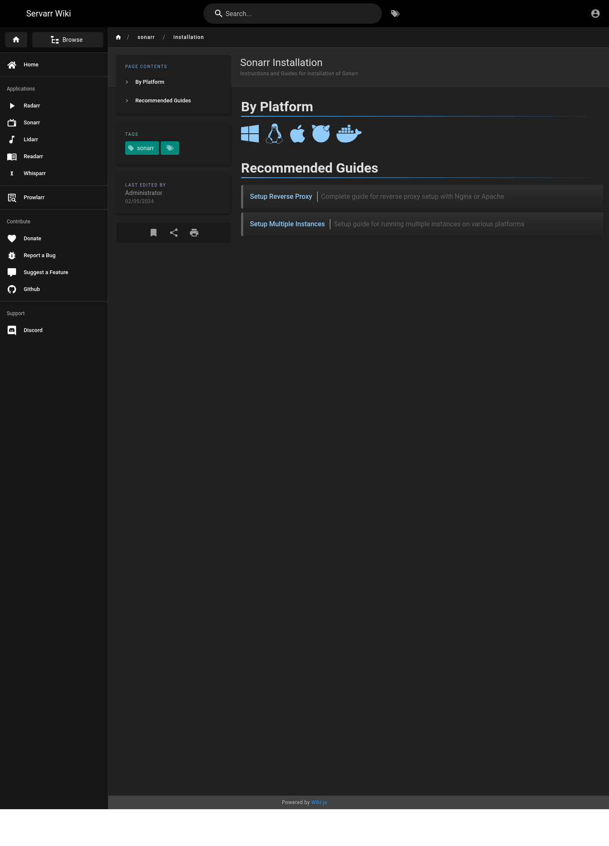
Task: Click the print page icon
Action: (x=194, y=233)
